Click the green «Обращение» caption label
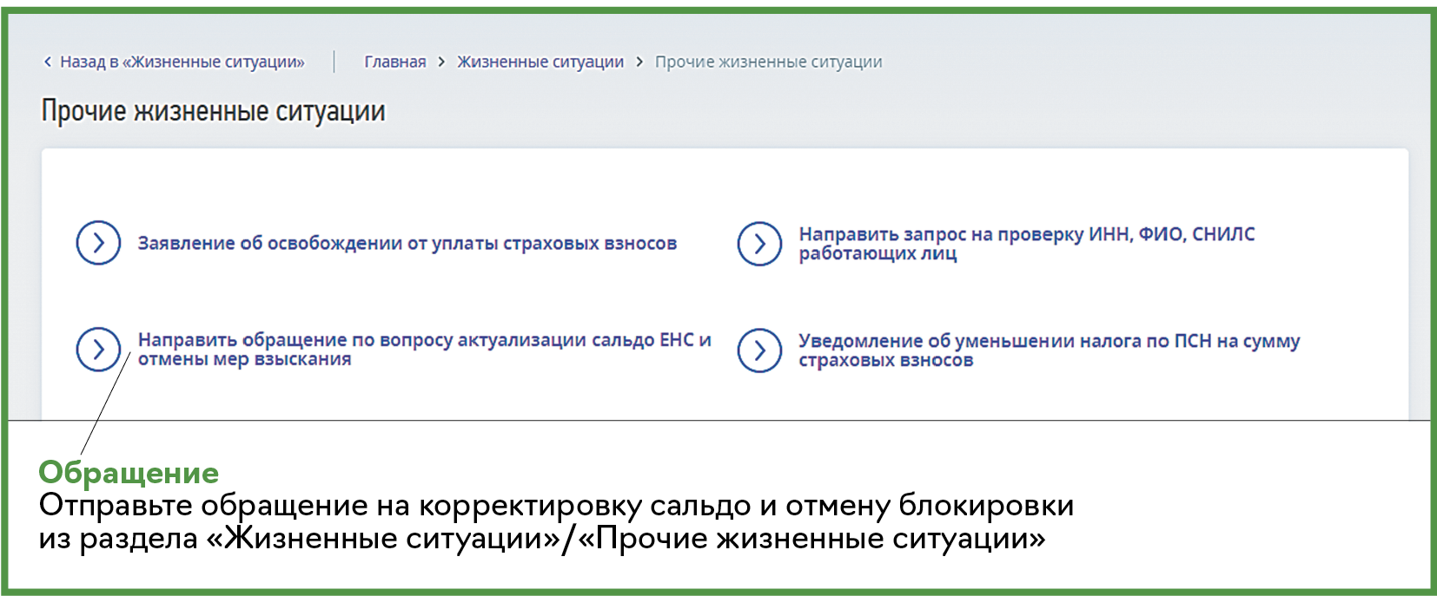The height and width of the screenshot is (596, 1437). (x=129, y=473)
